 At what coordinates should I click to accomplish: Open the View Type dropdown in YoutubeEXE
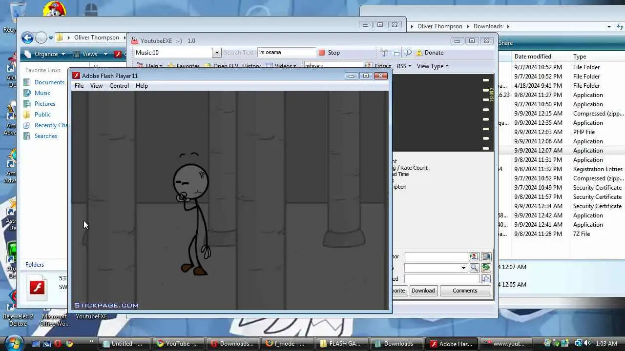click(x=433, y=66)
